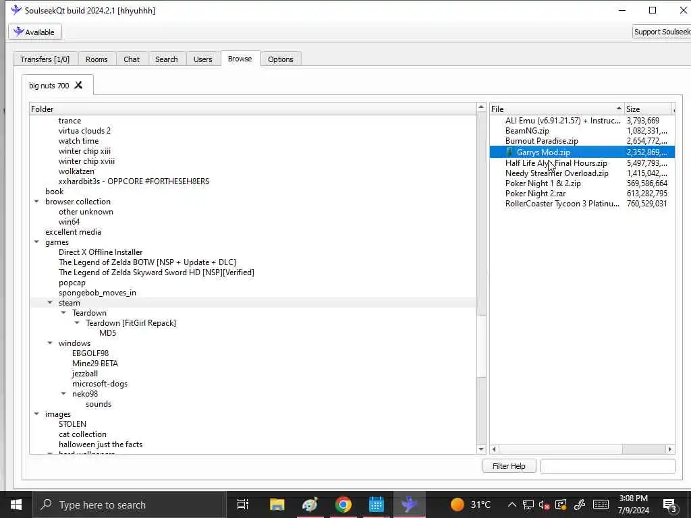The image size is (691, 518).
Task: Click file list scroll right arrow
Action: point(670,449)
